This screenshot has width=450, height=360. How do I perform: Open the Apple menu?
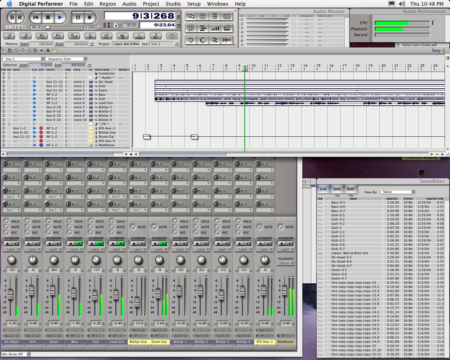click(x=9, y=4)
